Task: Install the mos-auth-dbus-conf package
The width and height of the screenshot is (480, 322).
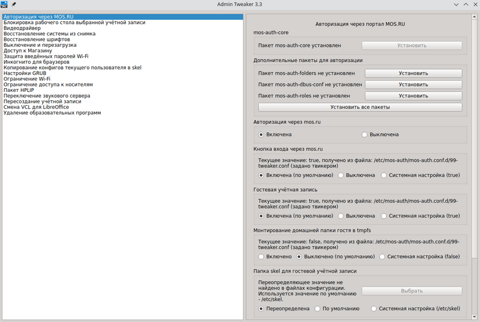Action: (x=413, y=85)
